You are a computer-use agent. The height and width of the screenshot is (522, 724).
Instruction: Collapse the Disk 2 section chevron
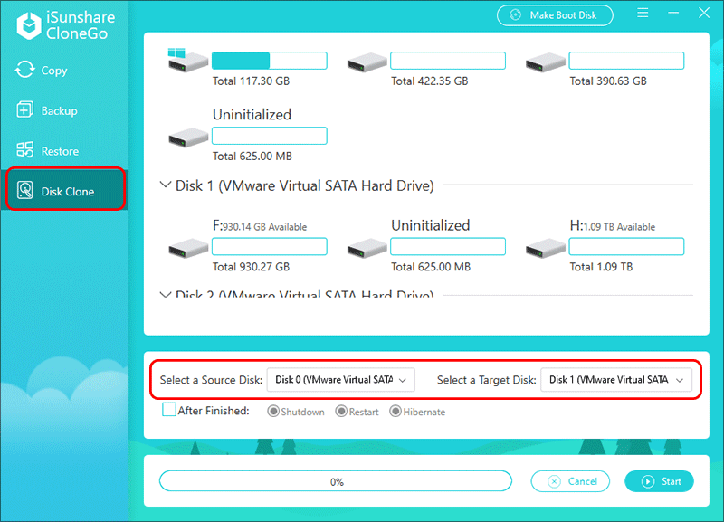[166, 294]
